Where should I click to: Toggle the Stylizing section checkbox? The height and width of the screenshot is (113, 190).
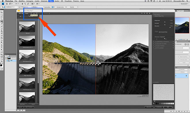[x=155, y=48]
